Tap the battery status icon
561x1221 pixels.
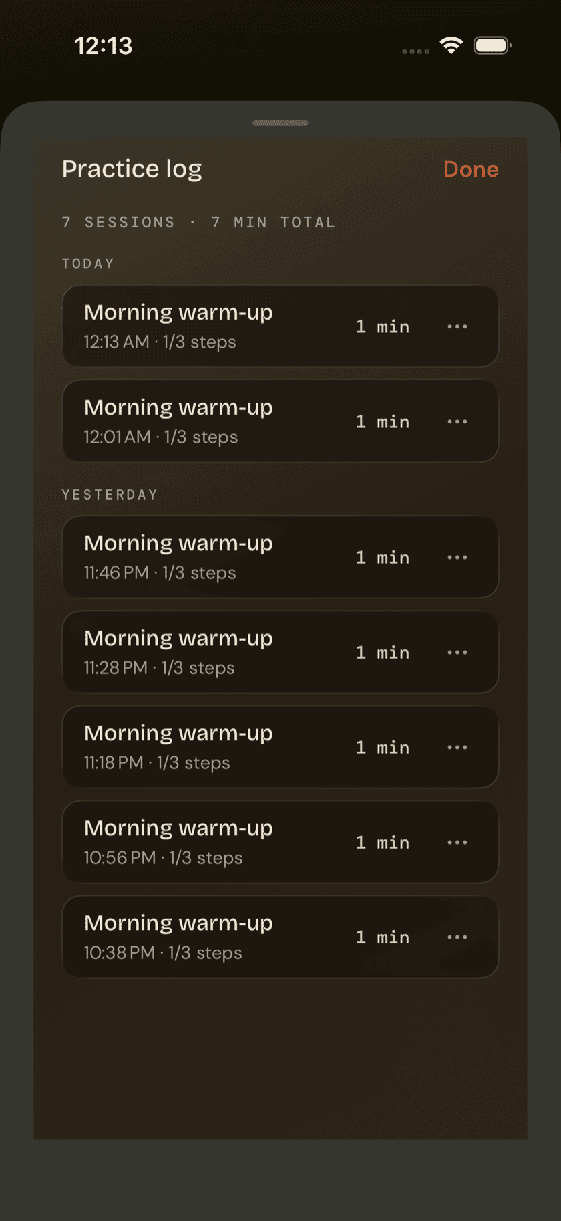(x=492, y=45)
